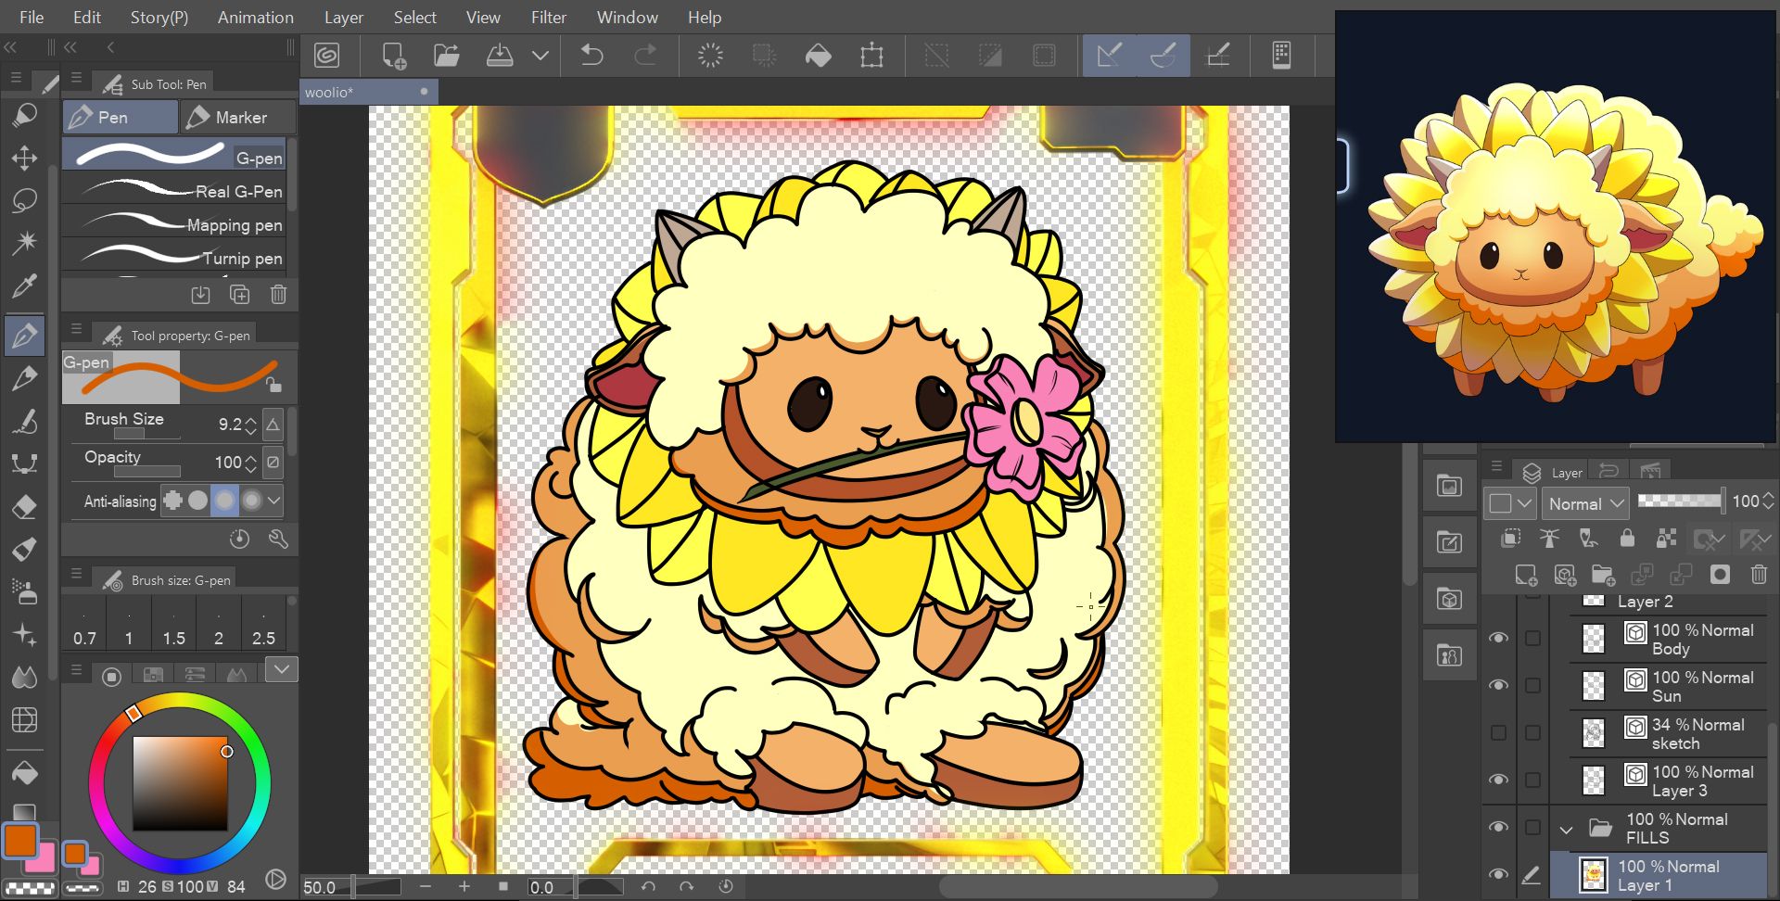Select the Move layer tool
The width and height of the screenshot is (1780, 901).
point(25,158)
